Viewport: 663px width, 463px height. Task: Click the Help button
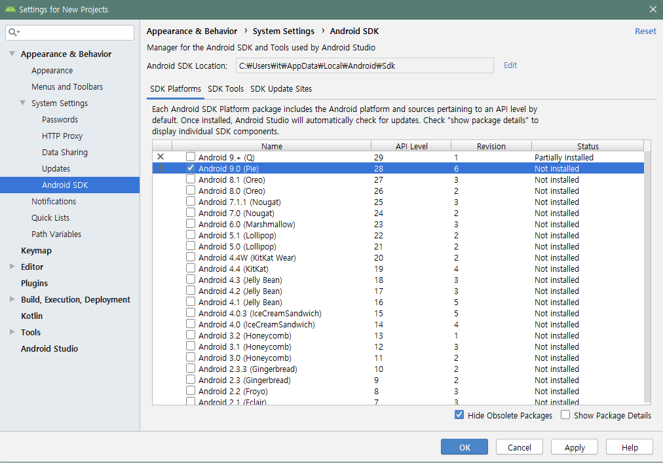tap(630, 447)
